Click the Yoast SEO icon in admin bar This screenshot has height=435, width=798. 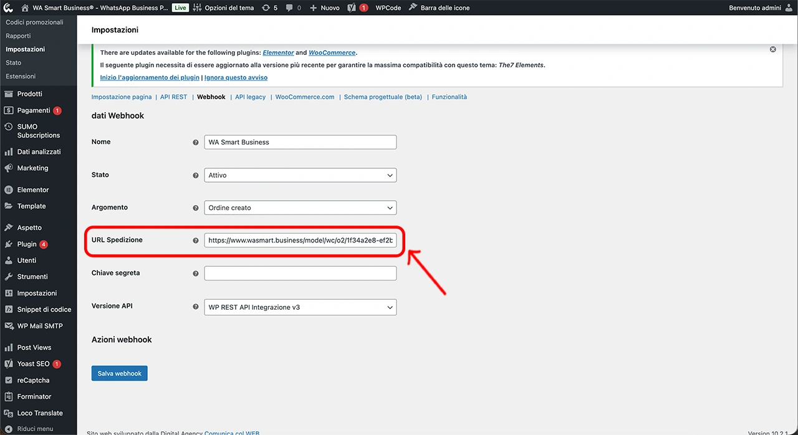[352, 7]
